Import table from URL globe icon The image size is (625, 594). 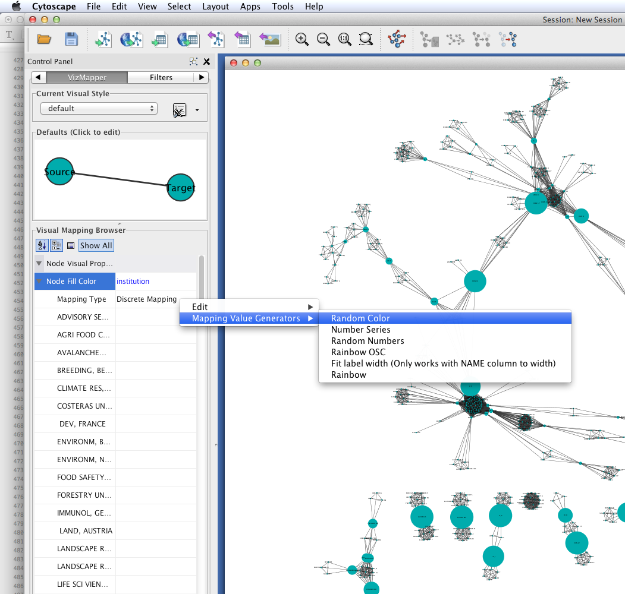[188, 39]
